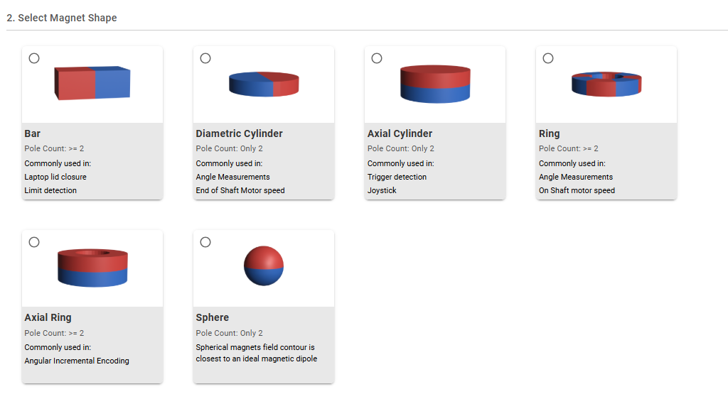This screenshot has height=399, width=728.
Task: Enable the Ring magnet radio option
Action: click(548, 58)
